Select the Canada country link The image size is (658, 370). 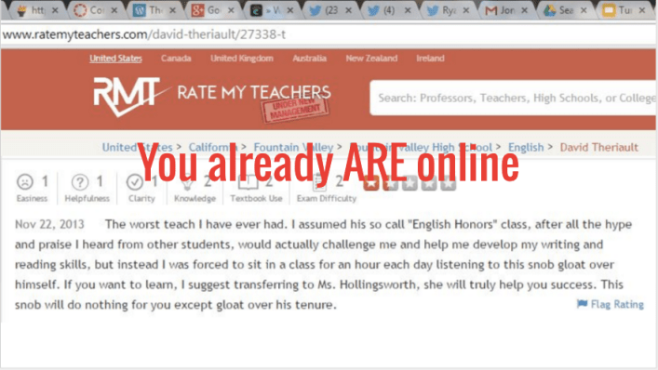click(x=176, y=59)
